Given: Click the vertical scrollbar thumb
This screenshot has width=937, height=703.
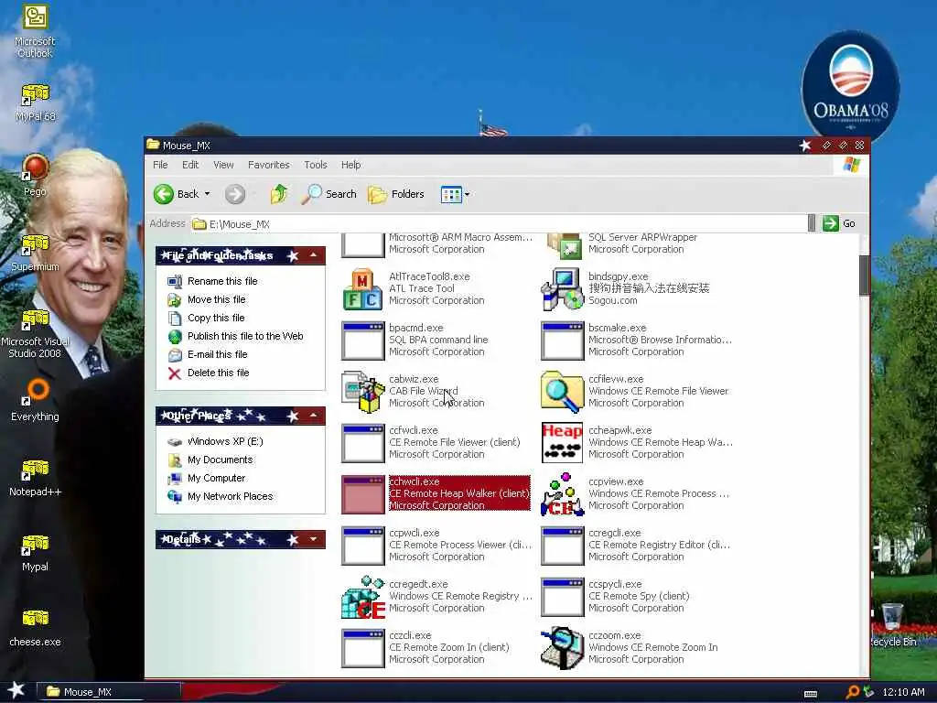Looking at the screenshot, I should point(864,275).
